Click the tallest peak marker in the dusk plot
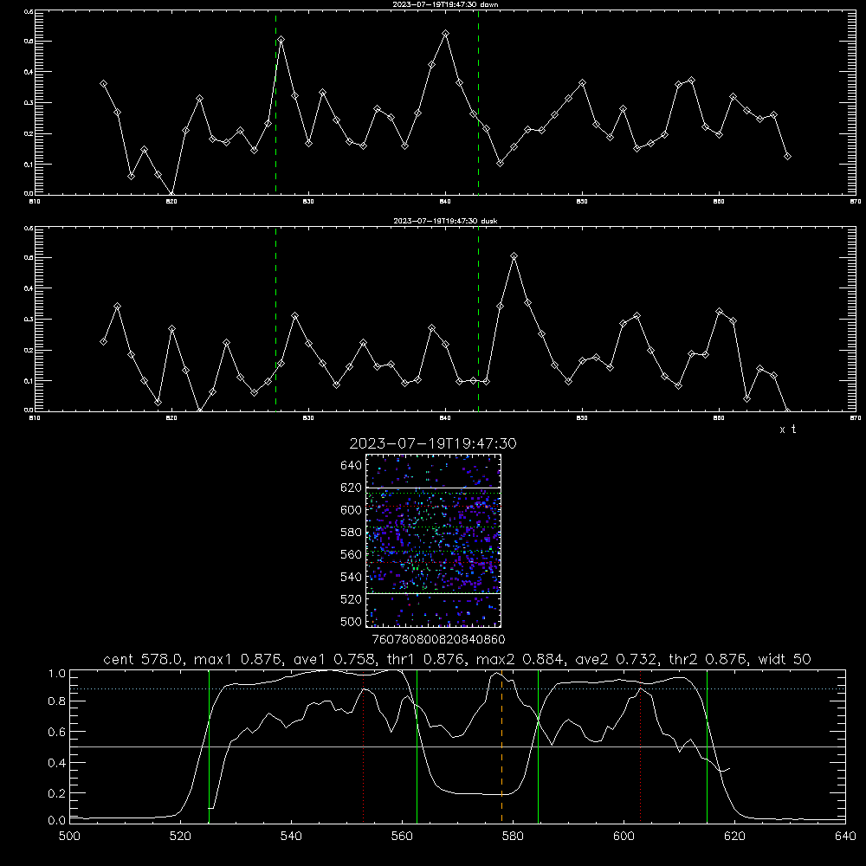 pos(514,256)
